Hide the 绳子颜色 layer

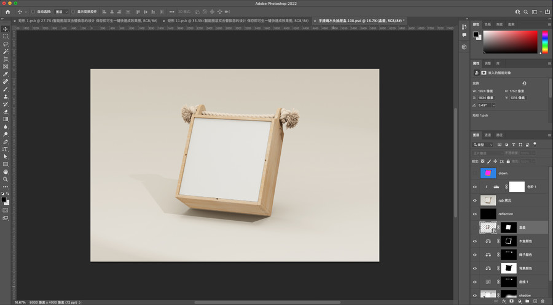coord(475,255)
